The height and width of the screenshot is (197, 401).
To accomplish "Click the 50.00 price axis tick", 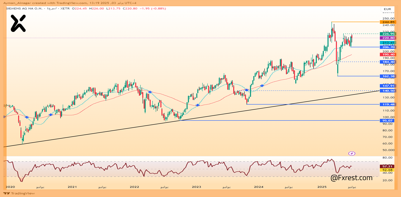I will pyautogui.click(x=388, y=150).
